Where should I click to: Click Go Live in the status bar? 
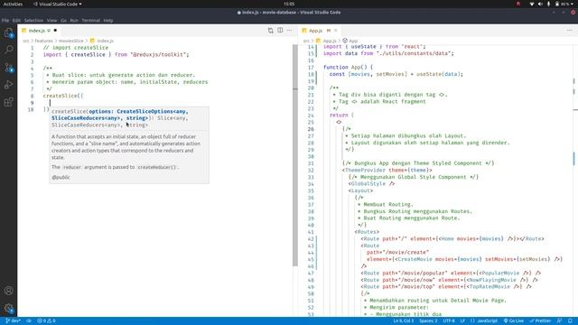[x=514, y=321]
